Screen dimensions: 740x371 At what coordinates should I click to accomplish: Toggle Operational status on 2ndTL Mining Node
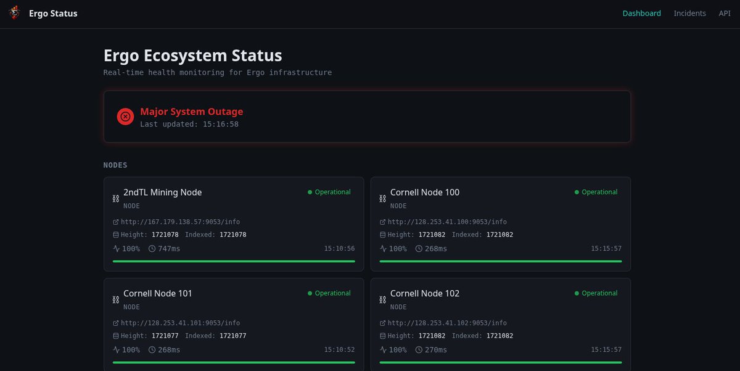click(311, 192)
